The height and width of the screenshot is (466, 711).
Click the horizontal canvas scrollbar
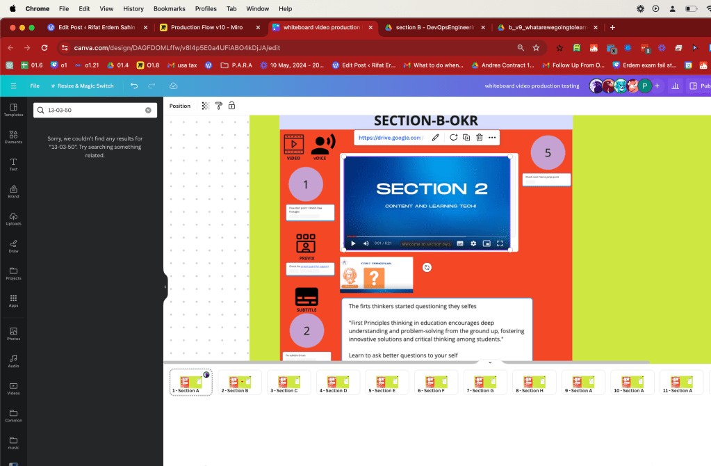[x=407, y=362]
